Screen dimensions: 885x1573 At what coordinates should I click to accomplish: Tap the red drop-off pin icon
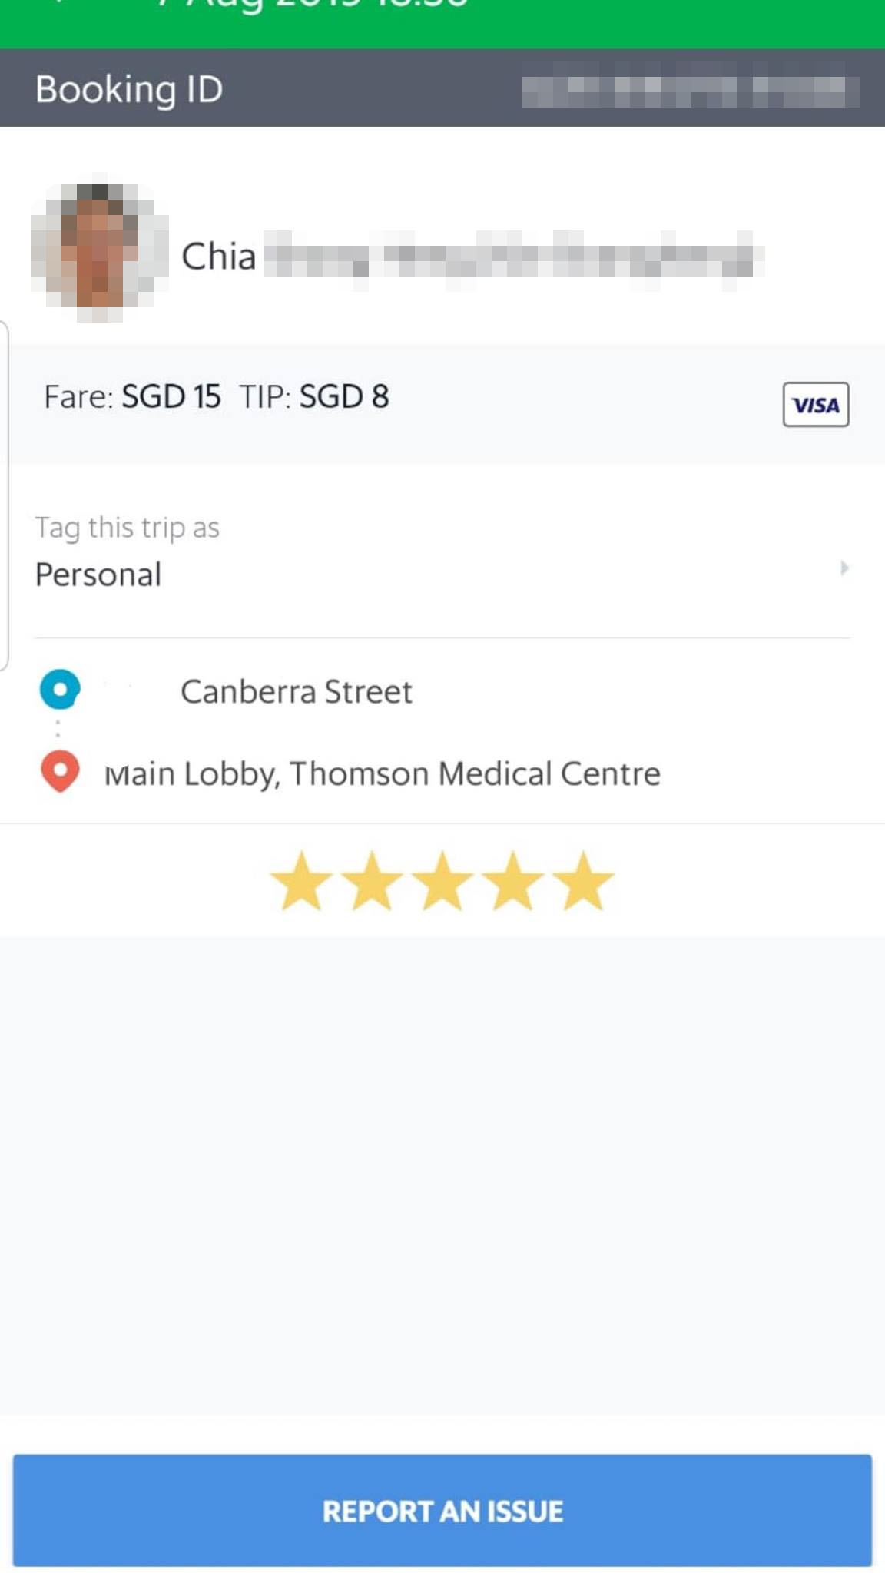click(60, 770)
